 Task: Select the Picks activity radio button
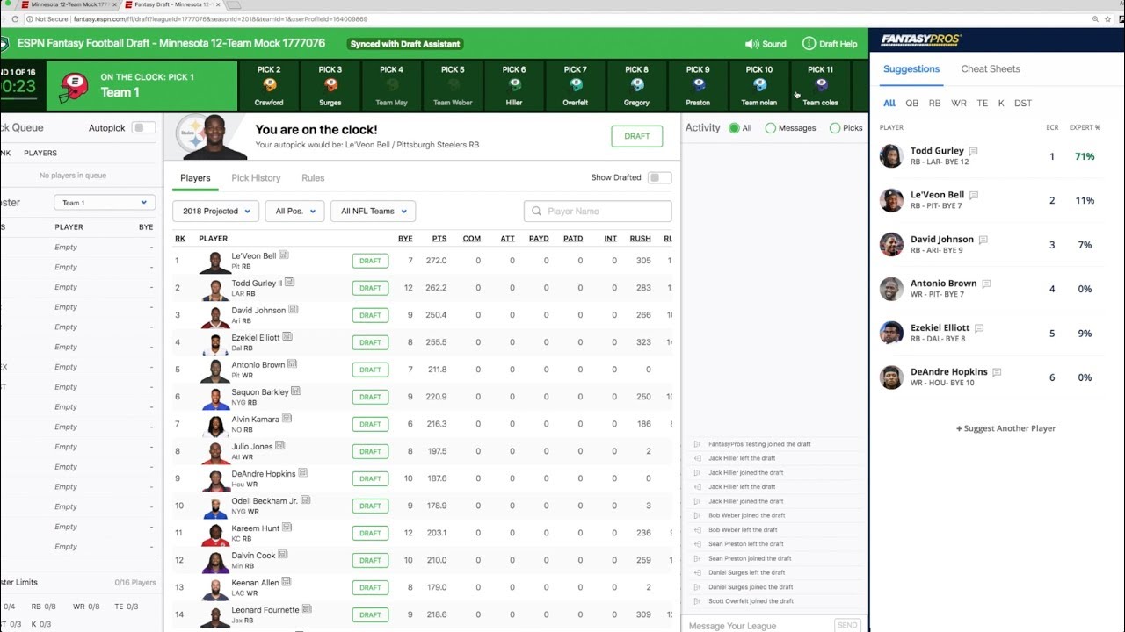coord(835,128)
